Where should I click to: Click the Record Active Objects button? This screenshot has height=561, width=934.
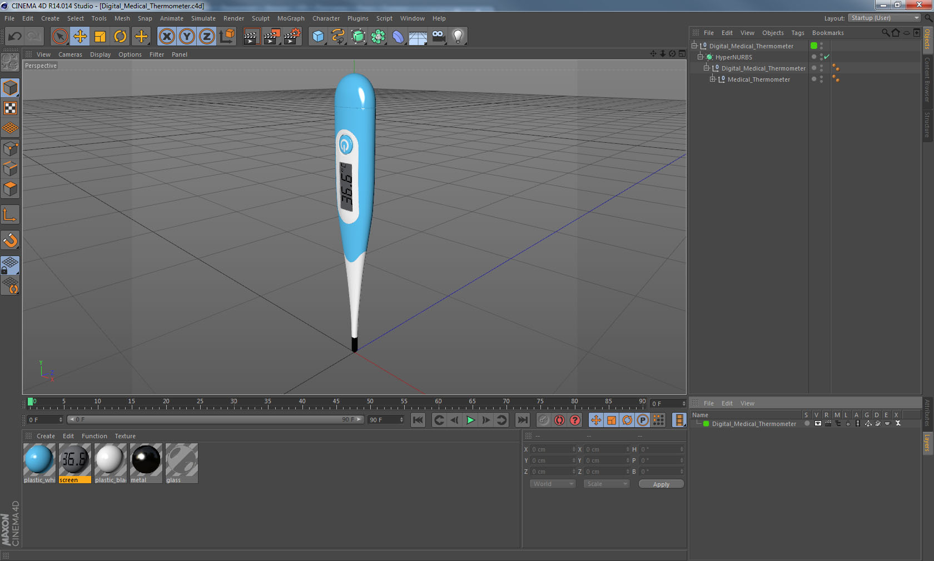(544, 420)
